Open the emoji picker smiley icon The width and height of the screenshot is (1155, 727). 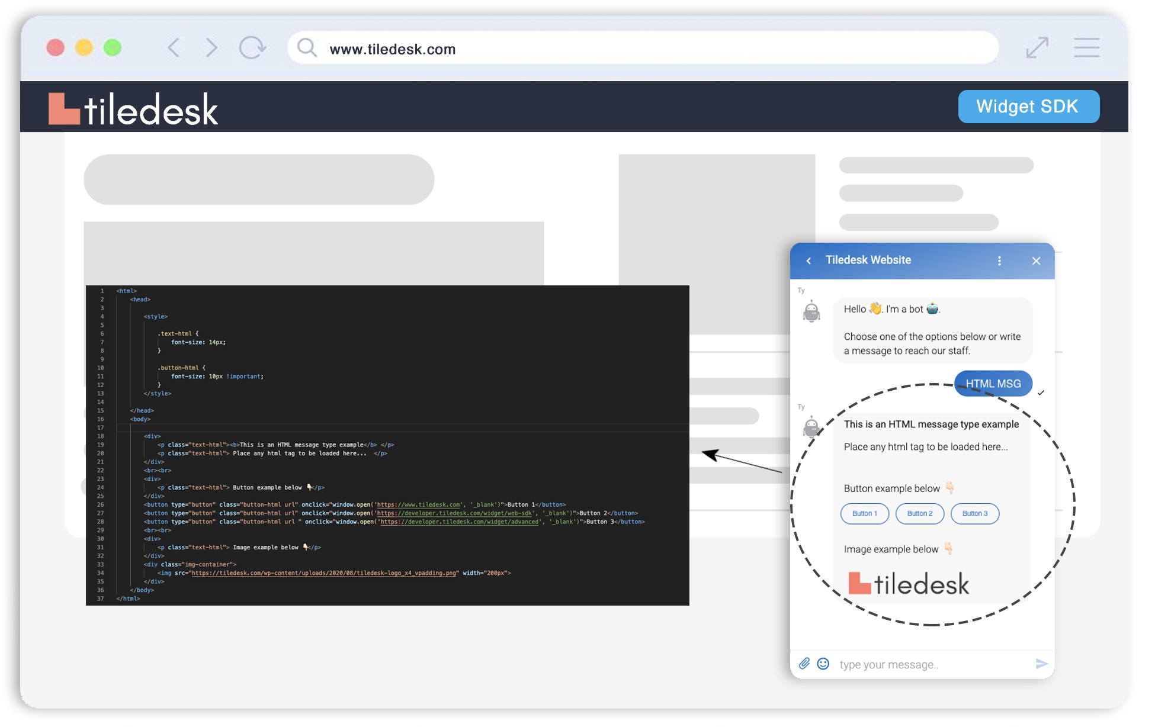823,664
